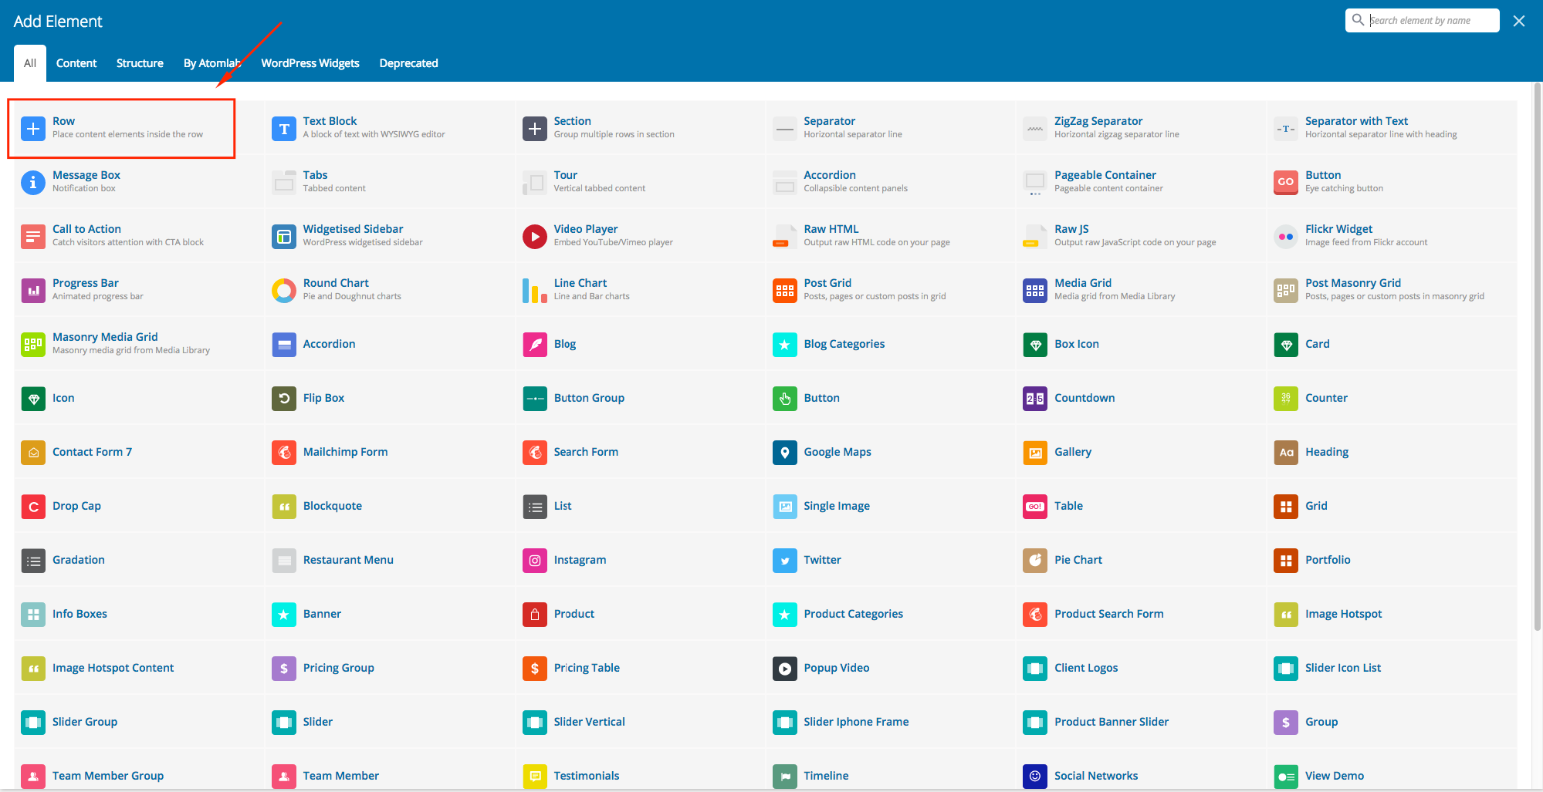Click the Row element plus icon
The image size is (1543, 792).
33,128
